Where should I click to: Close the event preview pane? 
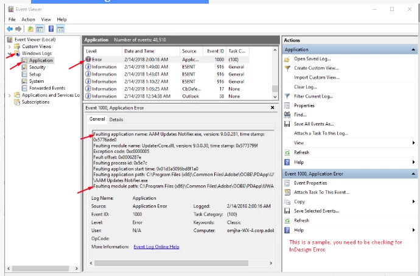point(272,108)
